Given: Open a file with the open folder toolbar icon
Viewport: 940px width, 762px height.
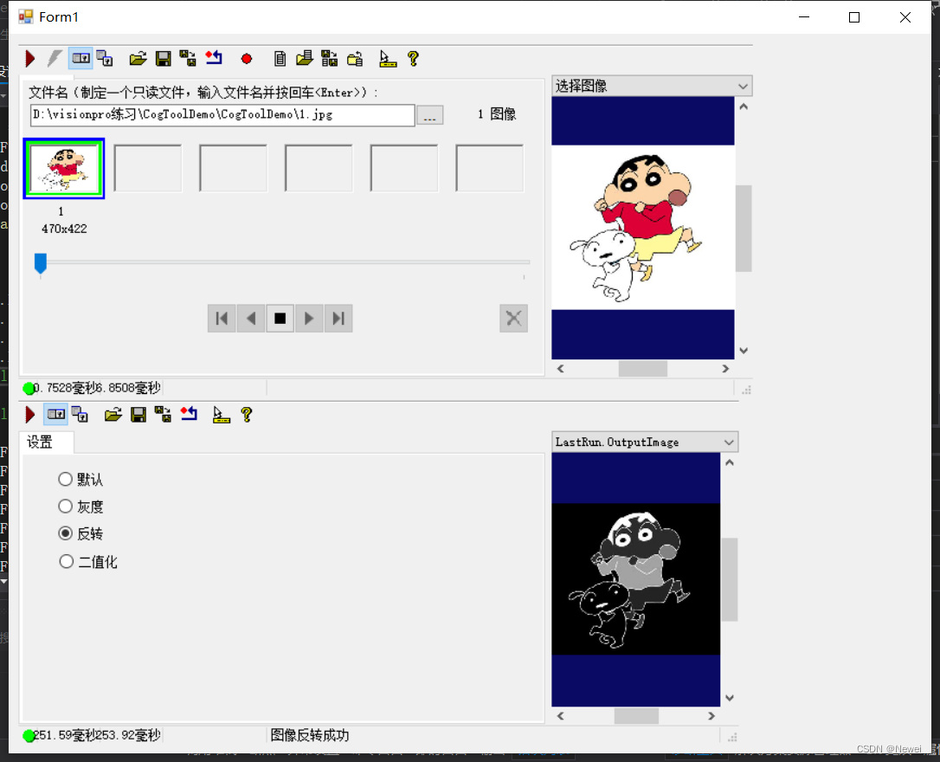Looking at the screenshot, I should (x=138, y=58).
